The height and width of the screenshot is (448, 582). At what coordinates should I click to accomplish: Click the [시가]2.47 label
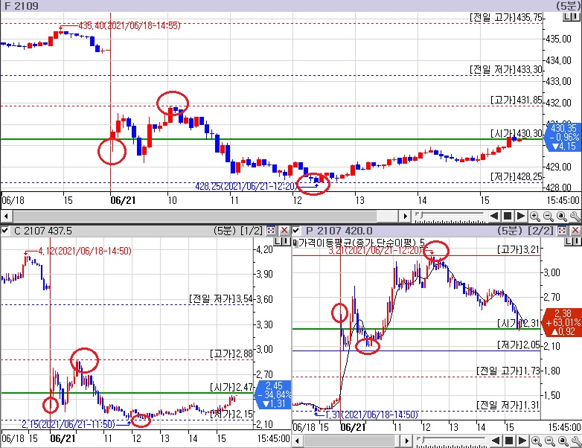231,388
